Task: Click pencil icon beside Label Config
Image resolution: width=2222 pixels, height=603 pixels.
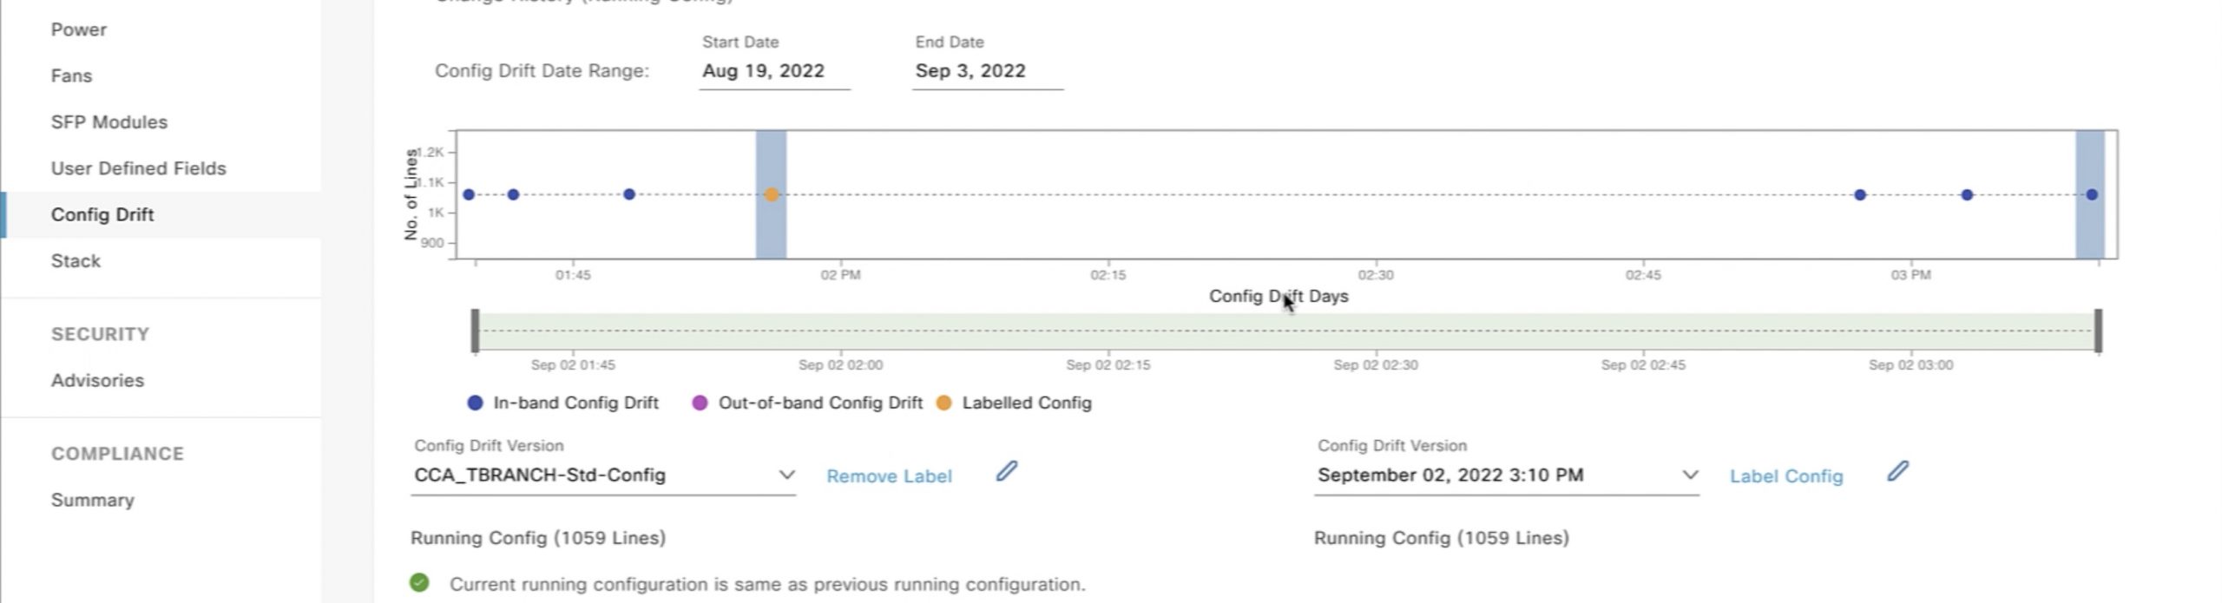Action: pyautogui.click(x=1897, y=471)
